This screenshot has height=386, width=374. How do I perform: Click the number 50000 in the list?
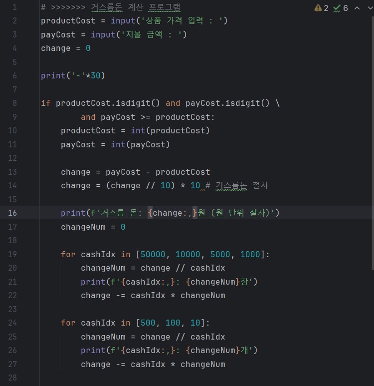pos(153,254)
